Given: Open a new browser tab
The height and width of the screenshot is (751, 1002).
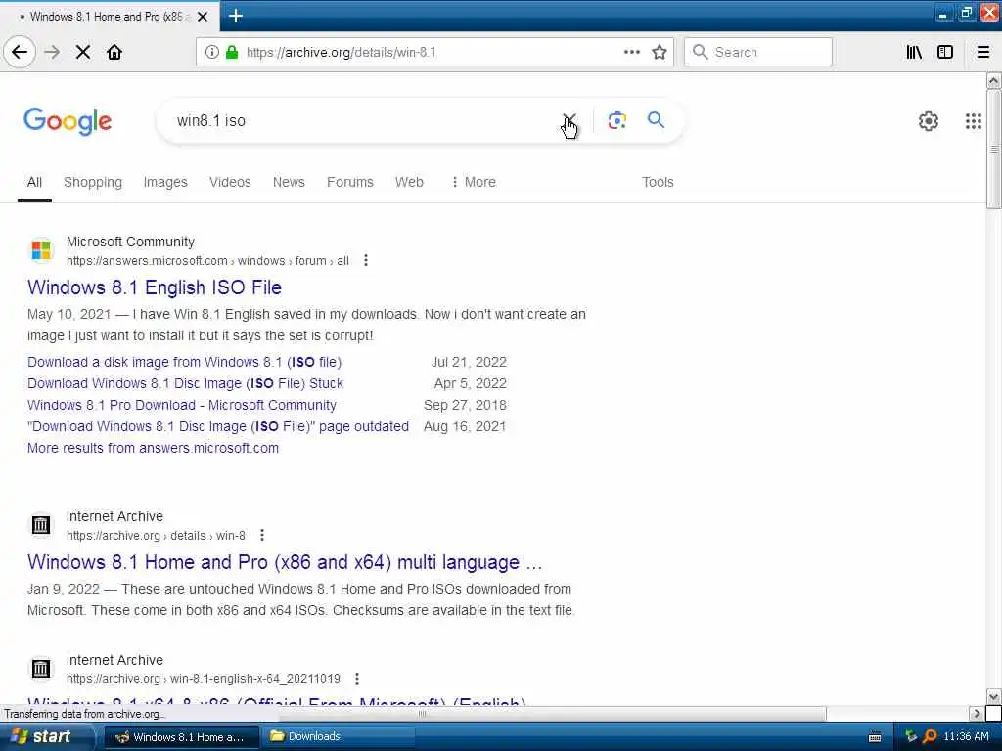Looking at the screenshot, I should [235, 16].
